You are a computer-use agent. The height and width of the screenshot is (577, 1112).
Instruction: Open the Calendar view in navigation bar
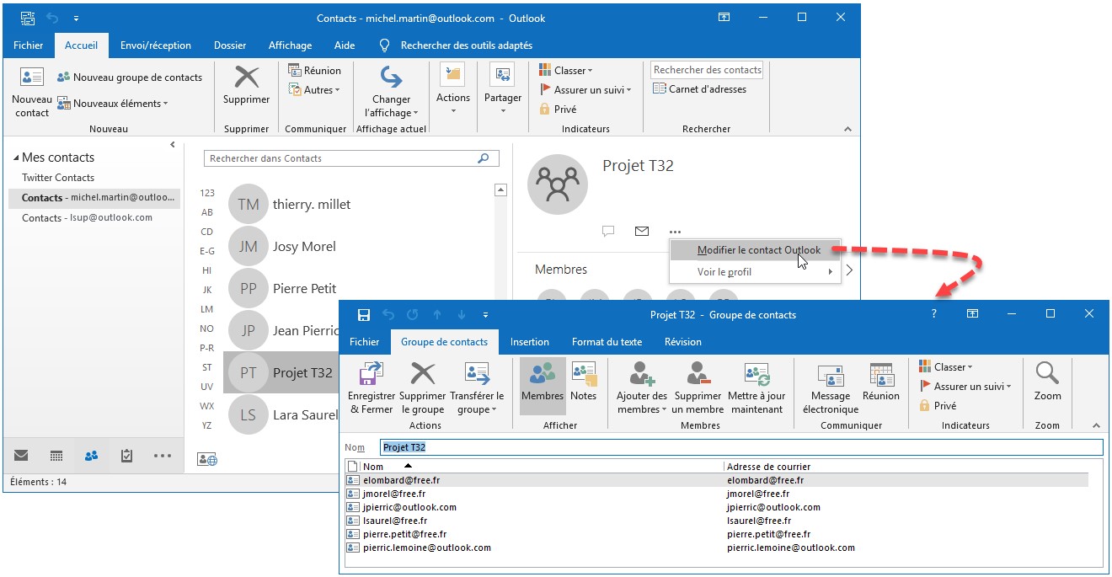[x=56, y=456]
